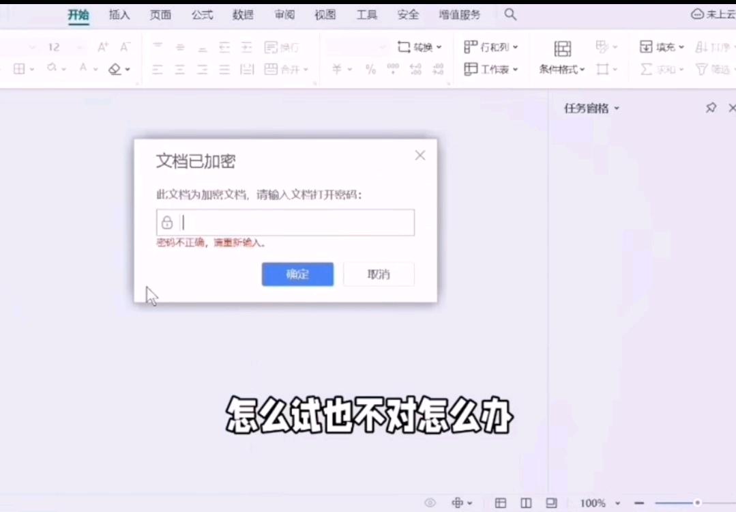Decrease indent icon
Viewport: 736px width, 512px height.
(x=224, y=47)
